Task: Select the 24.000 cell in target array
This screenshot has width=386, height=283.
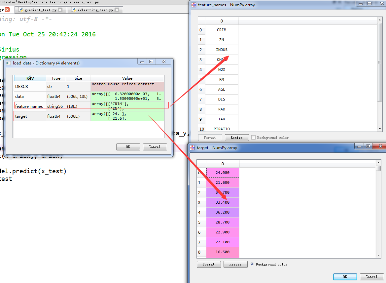Action: [223, 173]
